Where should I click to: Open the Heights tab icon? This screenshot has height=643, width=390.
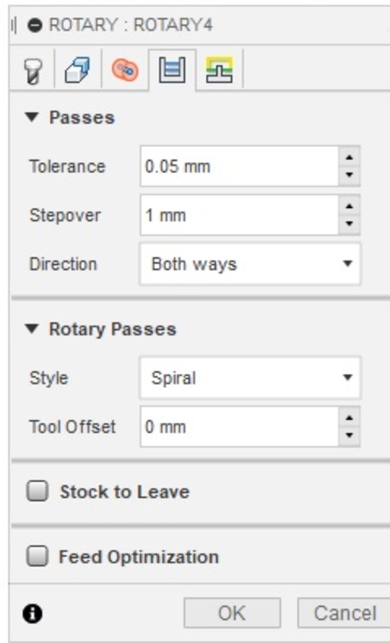pyautogui.click(x=125, y=70)
